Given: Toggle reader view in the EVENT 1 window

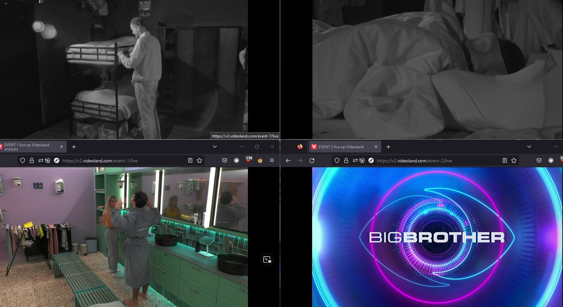Looking at the screenshot, I should point(190,160).
